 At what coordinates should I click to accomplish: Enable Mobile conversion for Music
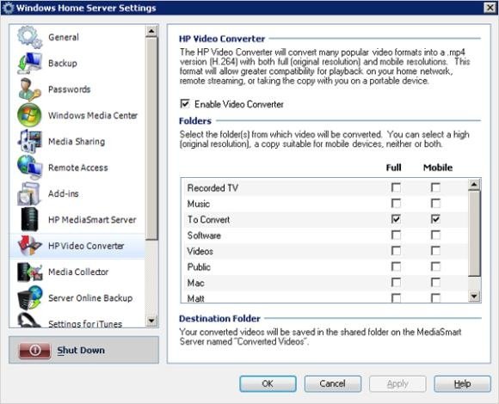pos(435,203)
